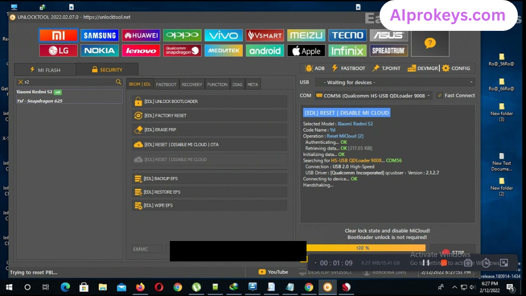Select the Nokia brand icon
Image resolution: width=526 pixels, height=296 pixels.
point(100,51)
